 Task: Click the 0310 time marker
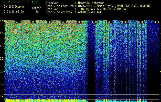[x=156, y=22]
